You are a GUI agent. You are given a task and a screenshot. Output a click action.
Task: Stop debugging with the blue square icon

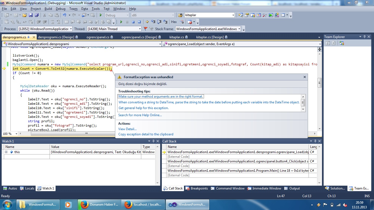(x=133, y=22)
